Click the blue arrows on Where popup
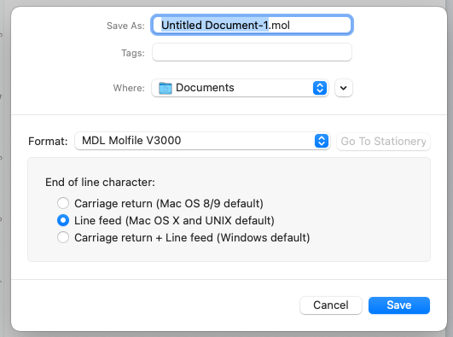This screenshot has width=453, height=337. pyautogui.click(x=320, y=88)
